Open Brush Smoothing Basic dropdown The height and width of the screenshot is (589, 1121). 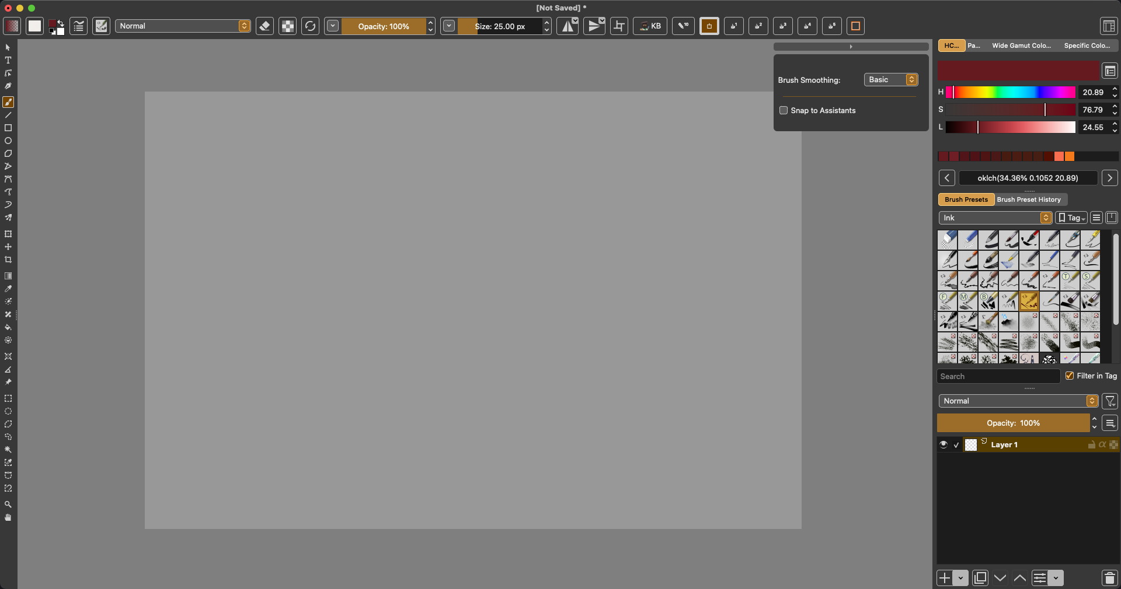click(x=891, y=80)
